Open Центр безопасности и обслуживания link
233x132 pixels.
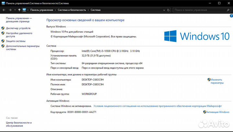point(19,124)
